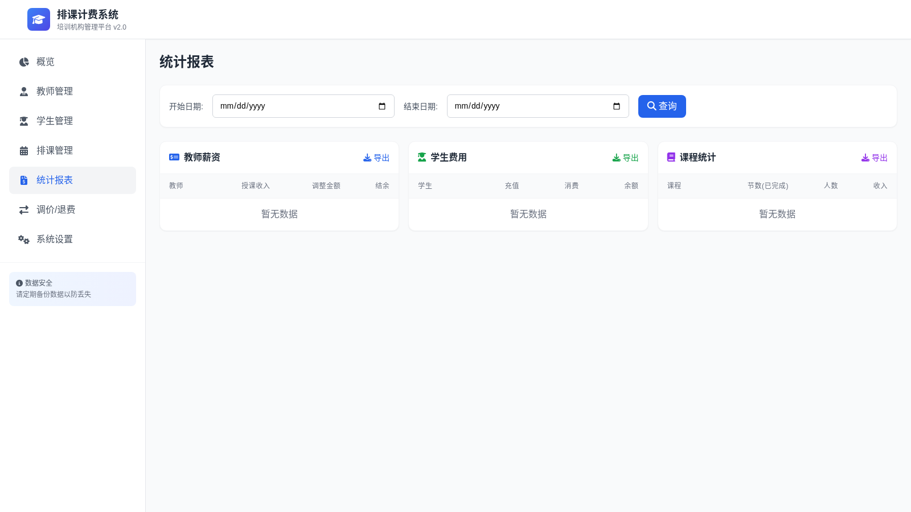Navigate to 学生管理
911x512 pixels.
point(72,121)
